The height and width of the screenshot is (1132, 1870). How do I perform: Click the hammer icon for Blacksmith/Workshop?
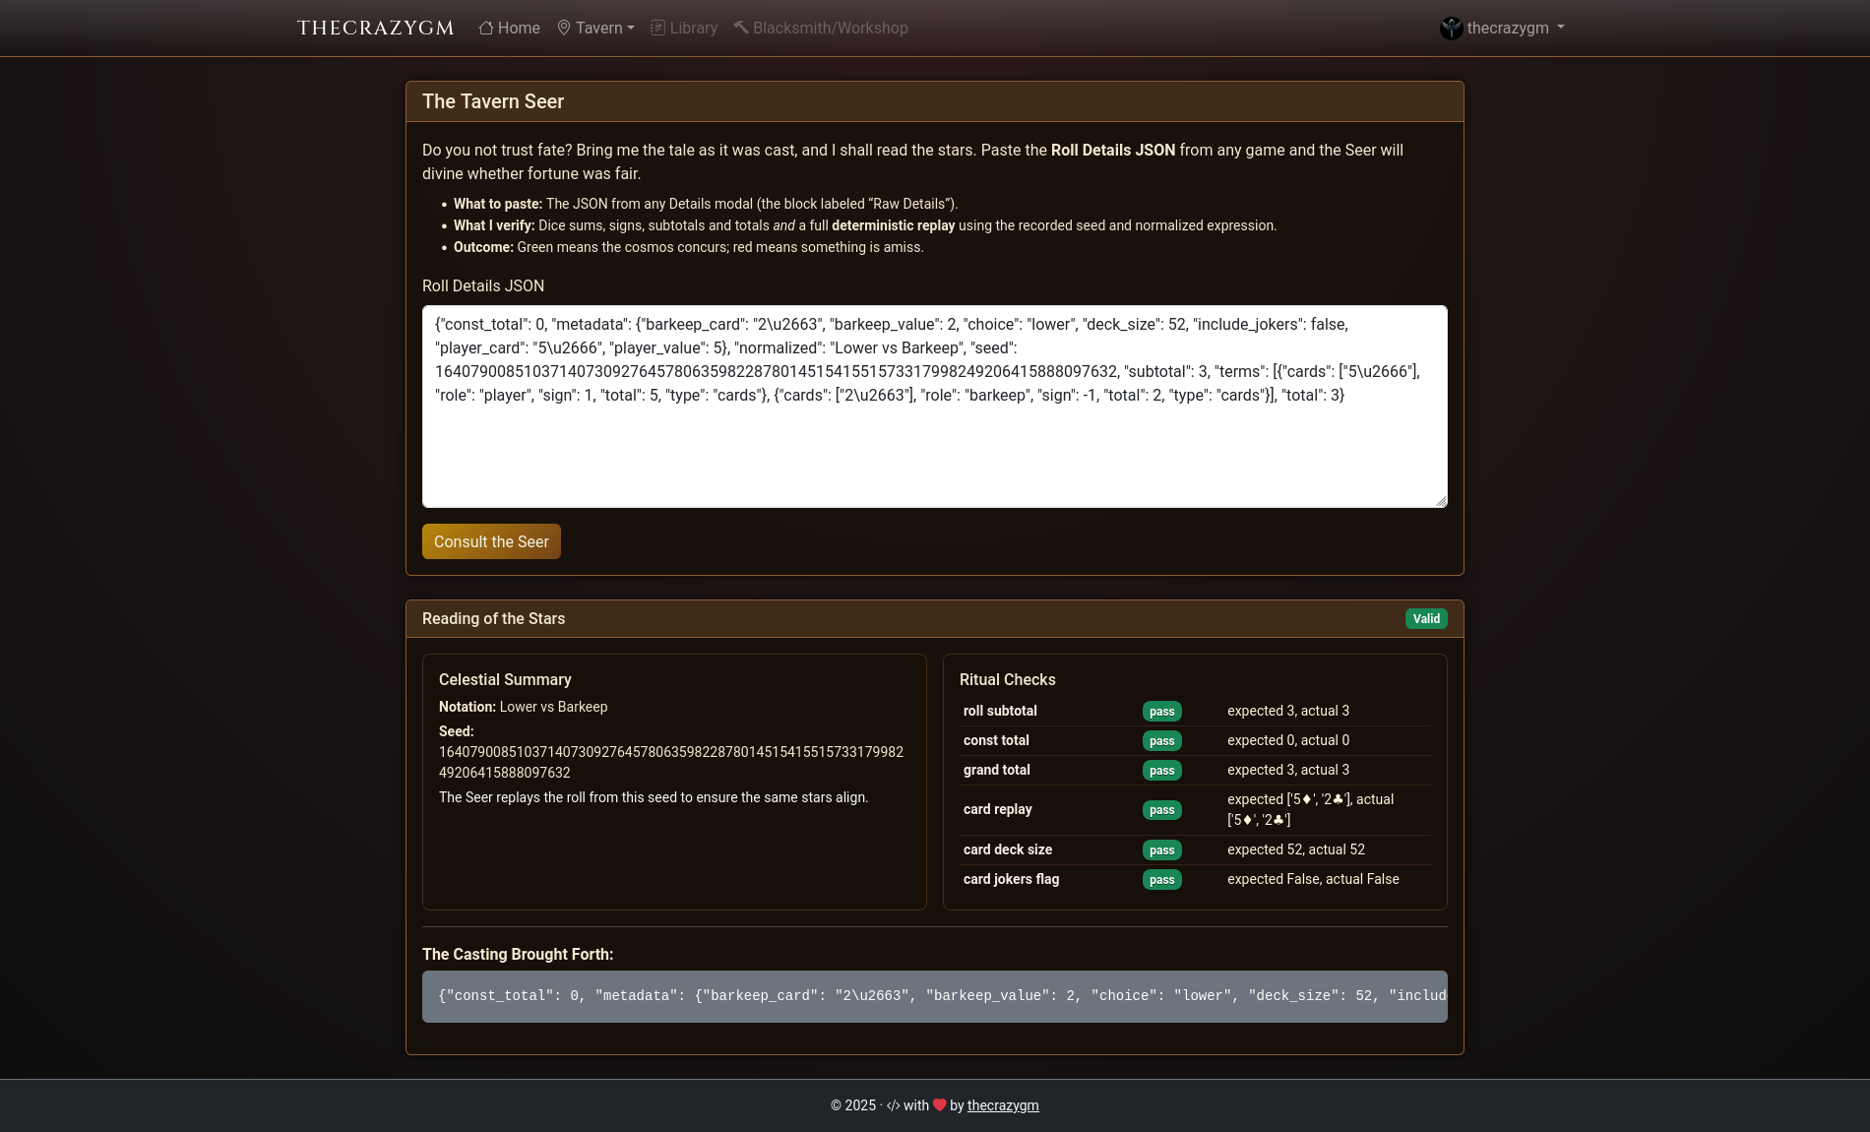coord(741,28)
